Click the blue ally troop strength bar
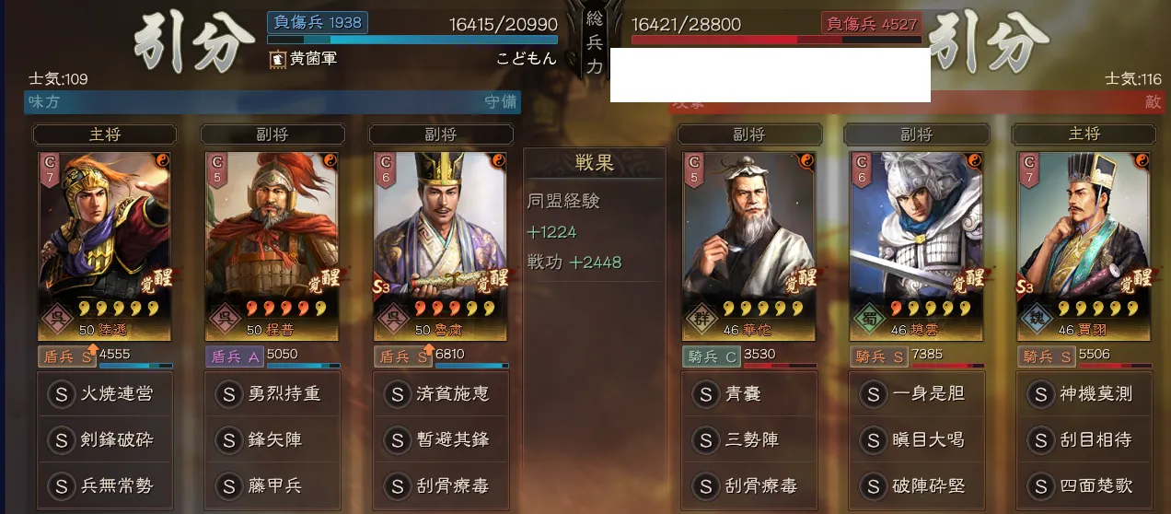Screen dimensions: 1171x514 (412, 40)
